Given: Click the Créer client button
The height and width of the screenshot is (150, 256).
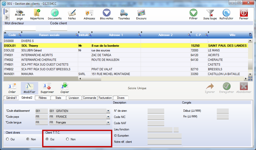Looking at the screenshot, I should coord(12,88).
